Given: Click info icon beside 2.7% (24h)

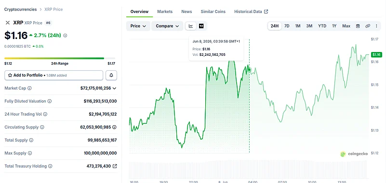Looking at the screenshot, I should tap(65, 36).
